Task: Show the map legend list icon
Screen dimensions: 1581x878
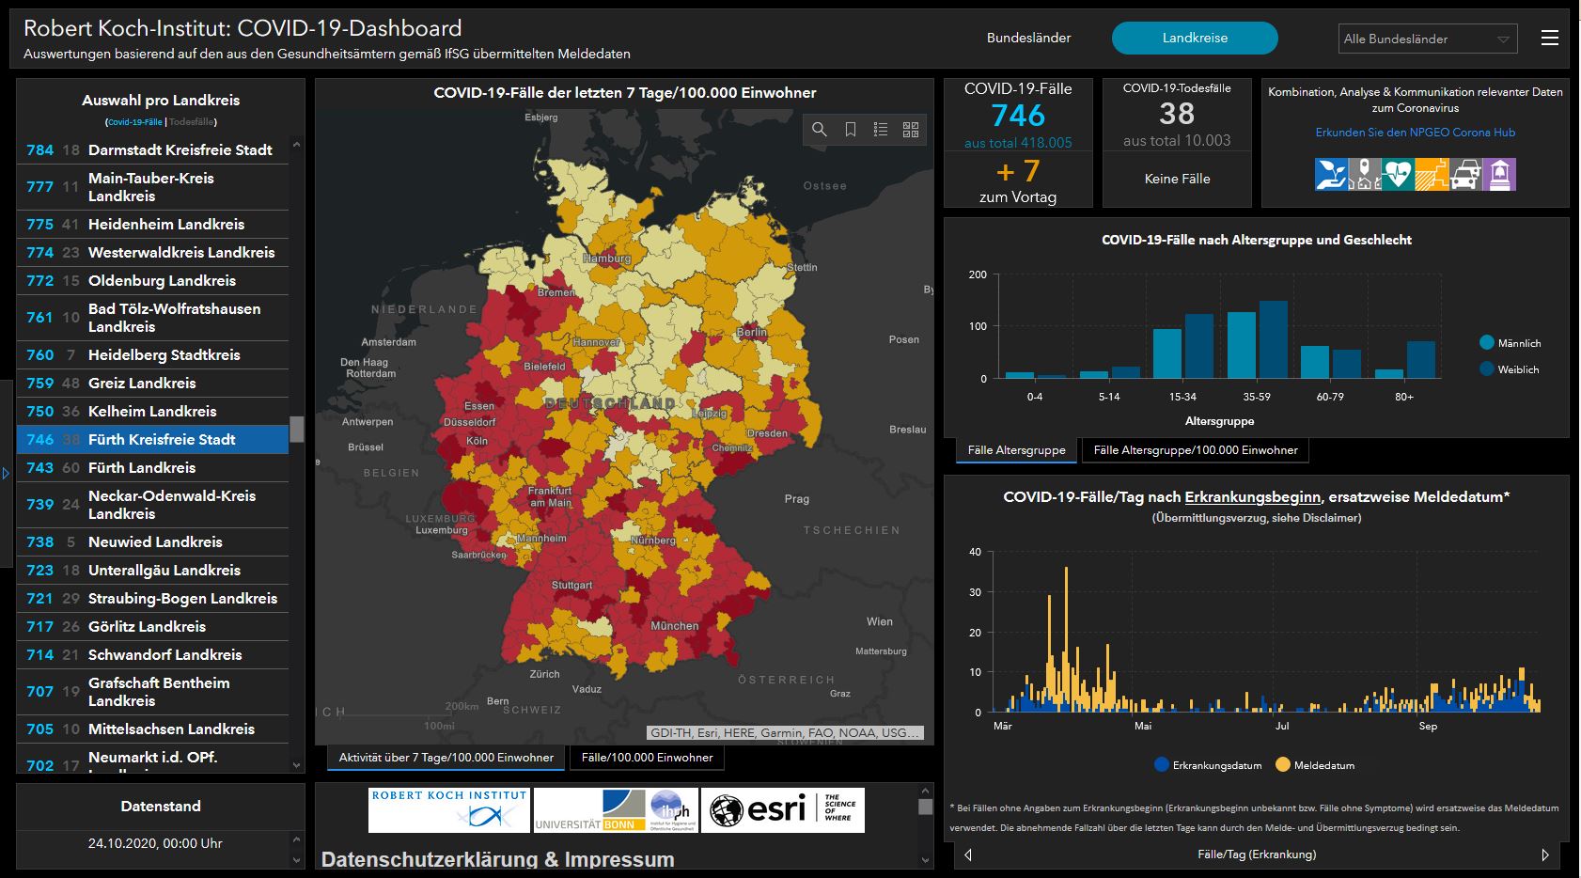Action: (x=881, y=130)
